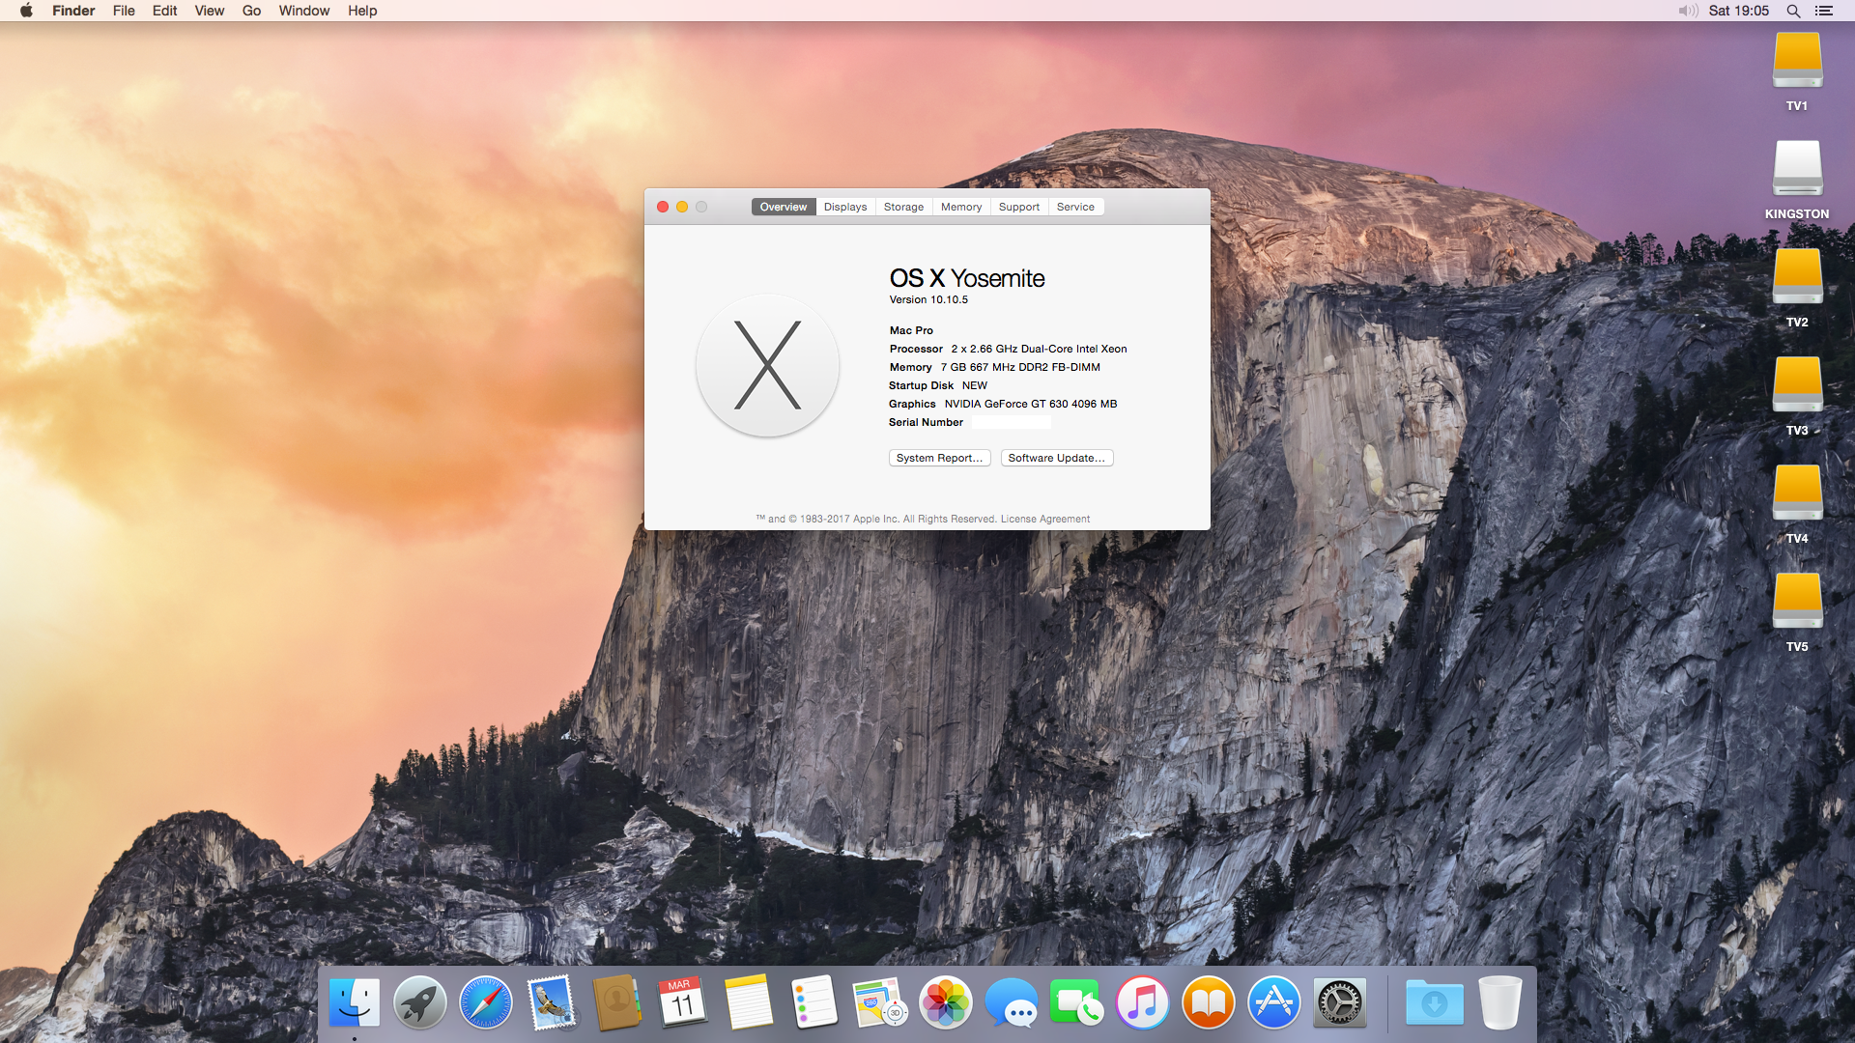Viewport: 1855px width, 1043px height.
Task: Launch iTunes from the Dock
Action: click(x=1142, y=1003)
